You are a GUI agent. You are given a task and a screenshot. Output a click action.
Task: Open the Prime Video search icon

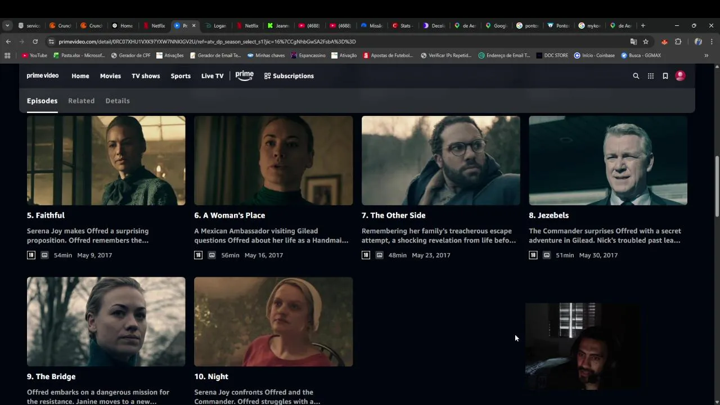(x=636, y=76)
